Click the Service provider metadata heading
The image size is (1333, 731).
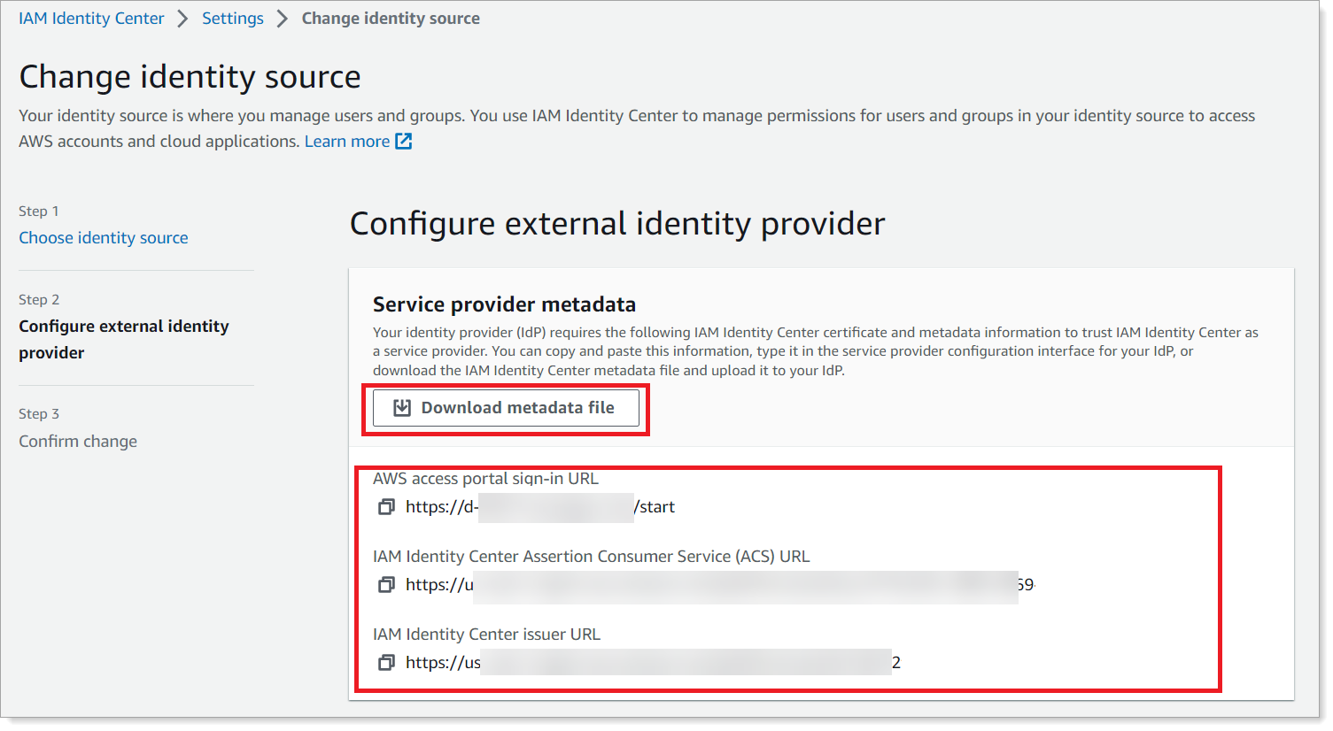(503, 304)
